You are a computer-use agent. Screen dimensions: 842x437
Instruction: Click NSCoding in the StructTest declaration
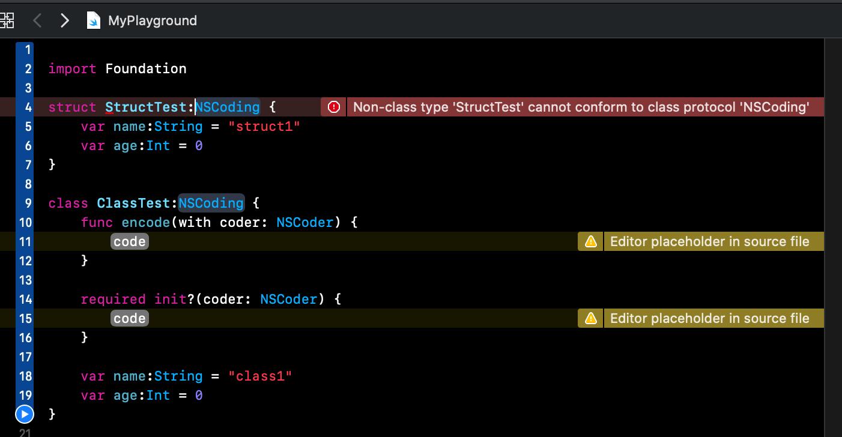click(x=228, y=107)
